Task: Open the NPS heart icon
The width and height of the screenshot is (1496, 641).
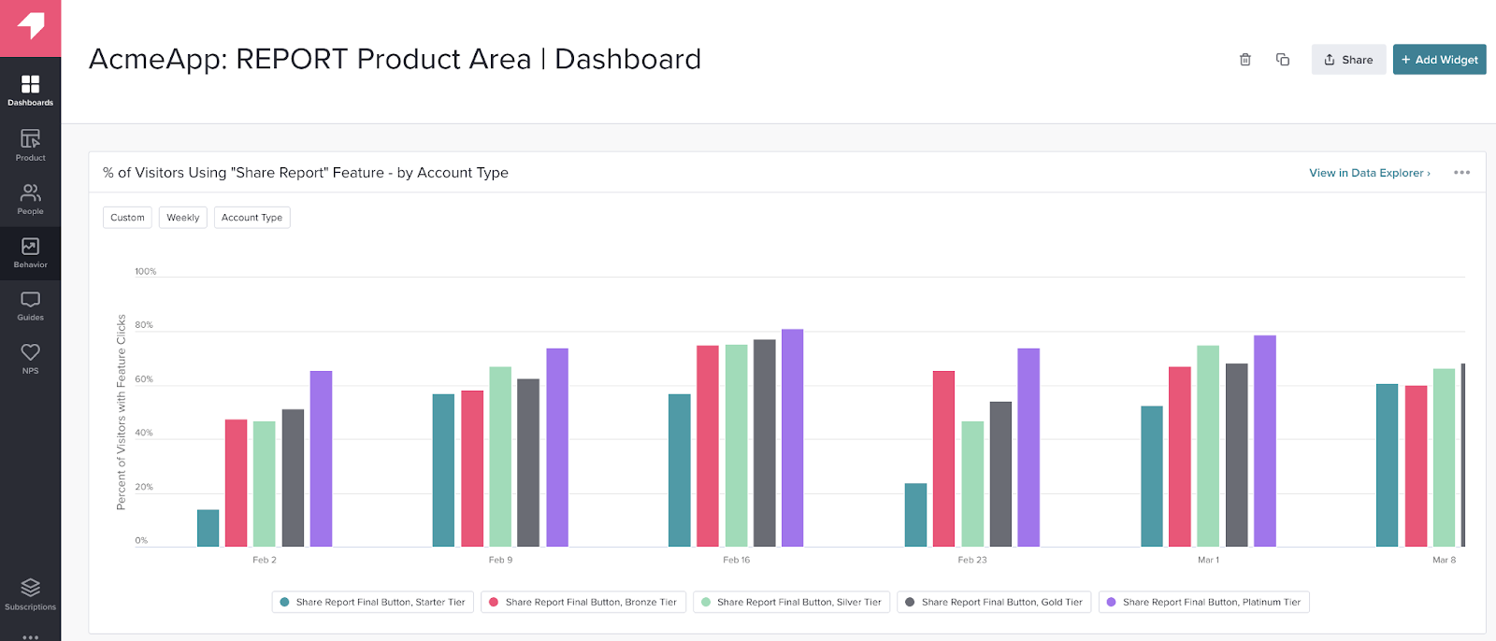Action: pyautogui.click(x=30, y=358)
